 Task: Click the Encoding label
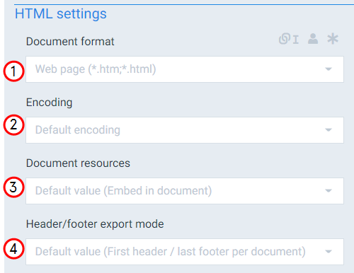[49, 103]
